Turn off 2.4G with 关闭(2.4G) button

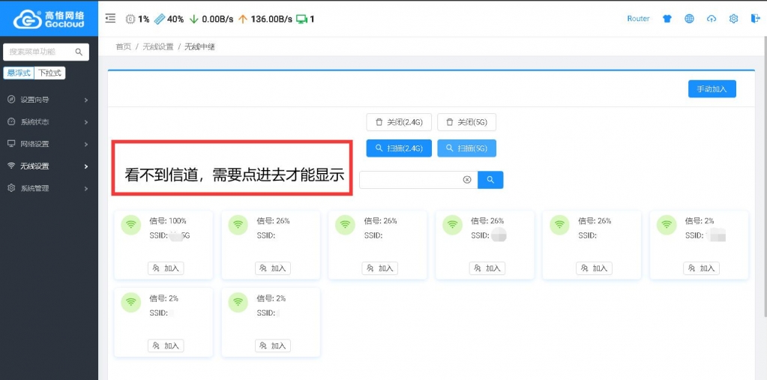[x=399, y=122]
